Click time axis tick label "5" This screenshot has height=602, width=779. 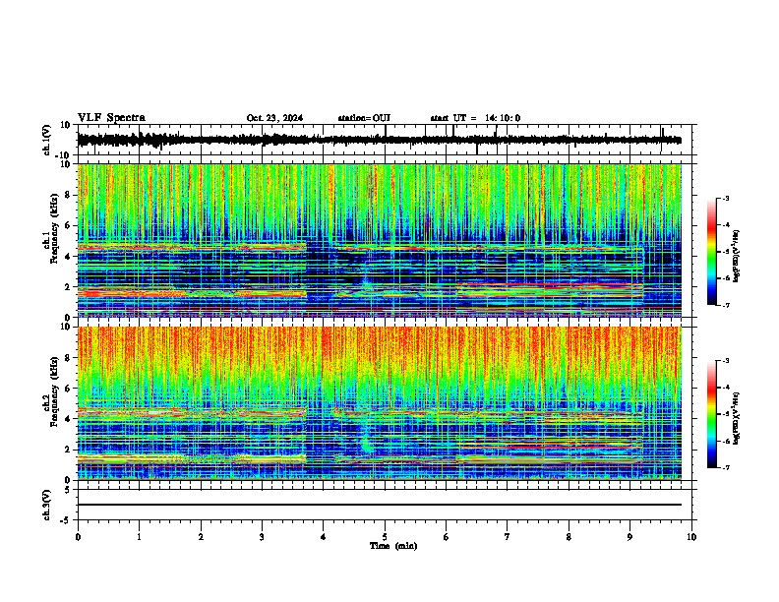click(385, 537)
